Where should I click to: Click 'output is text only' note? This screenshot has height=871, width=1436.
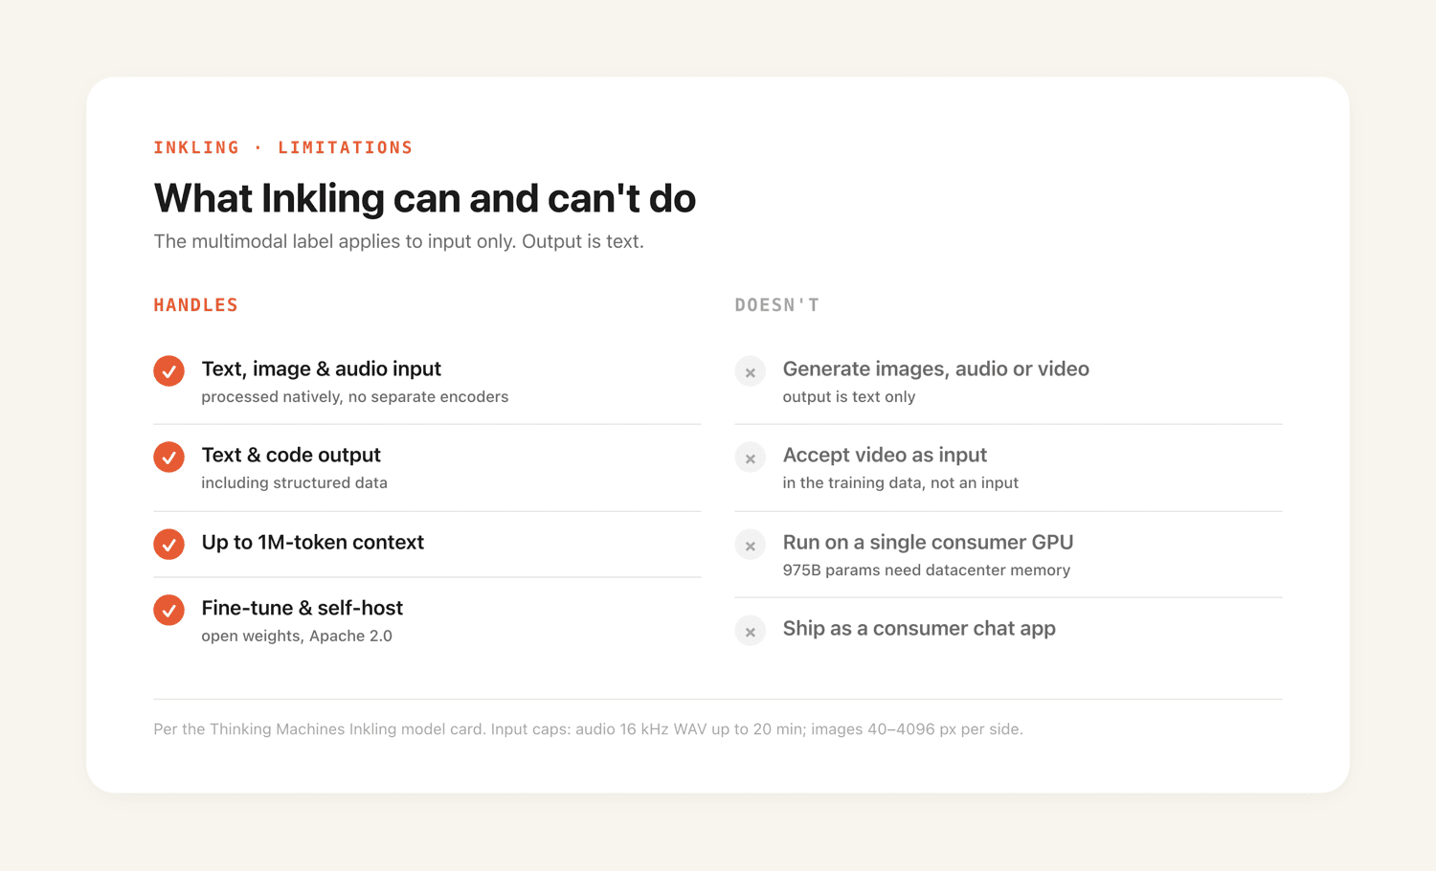tap(849, 396)
